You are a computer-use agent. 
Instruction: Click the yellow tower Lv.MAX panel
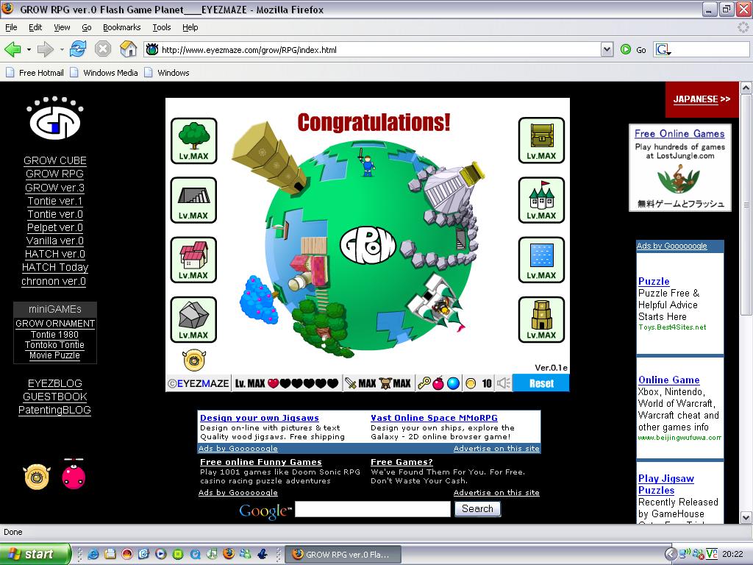click(x=541, y=319)
